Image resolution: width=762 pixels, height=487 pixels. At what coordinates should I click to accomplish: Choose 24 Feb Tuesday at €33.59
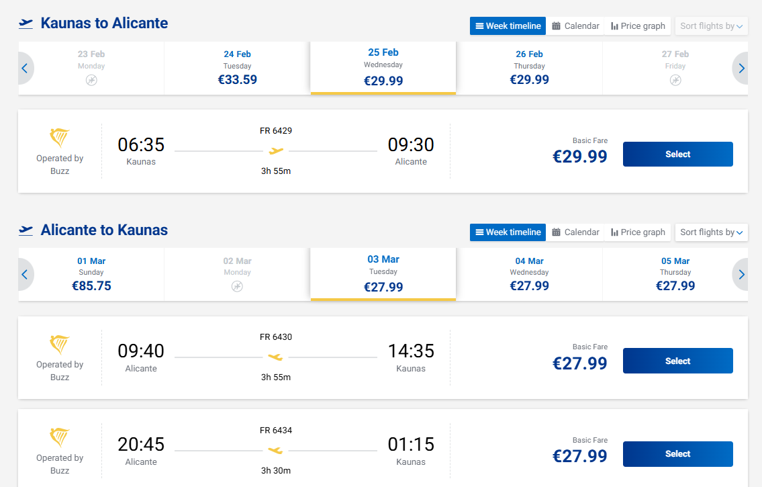(237, 68)
